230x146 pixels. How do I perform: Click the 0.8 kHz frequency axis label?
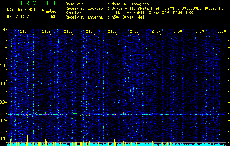click(3, 102)
